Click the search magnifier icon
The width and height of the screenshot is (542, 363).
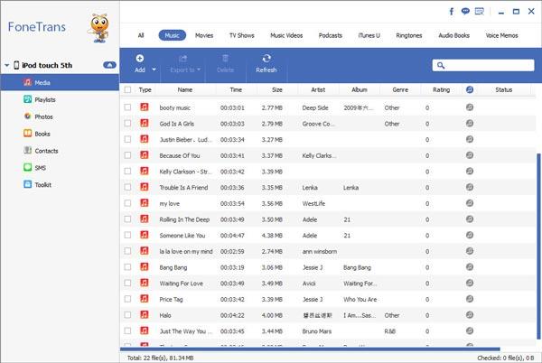click(441, 65)
